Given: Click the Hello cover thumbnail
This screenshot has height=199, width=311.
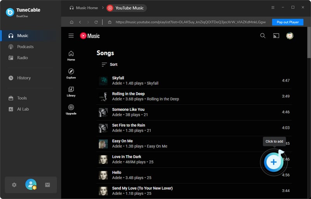Looking at the screenshot, I should pyautogui.click(x=103, y=175).
